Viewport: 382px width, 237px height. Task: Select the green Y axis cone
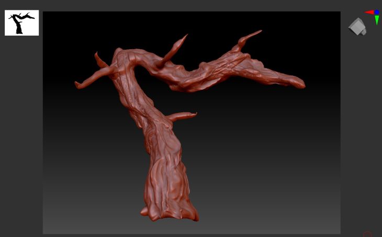377,21
